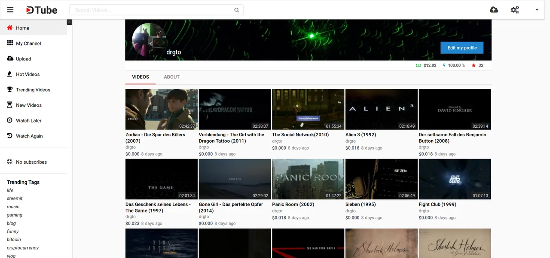This screenshot has width=550, height=258.
Task: Click the Upload cloud icon in sidebar
Action: pos(10,59)
